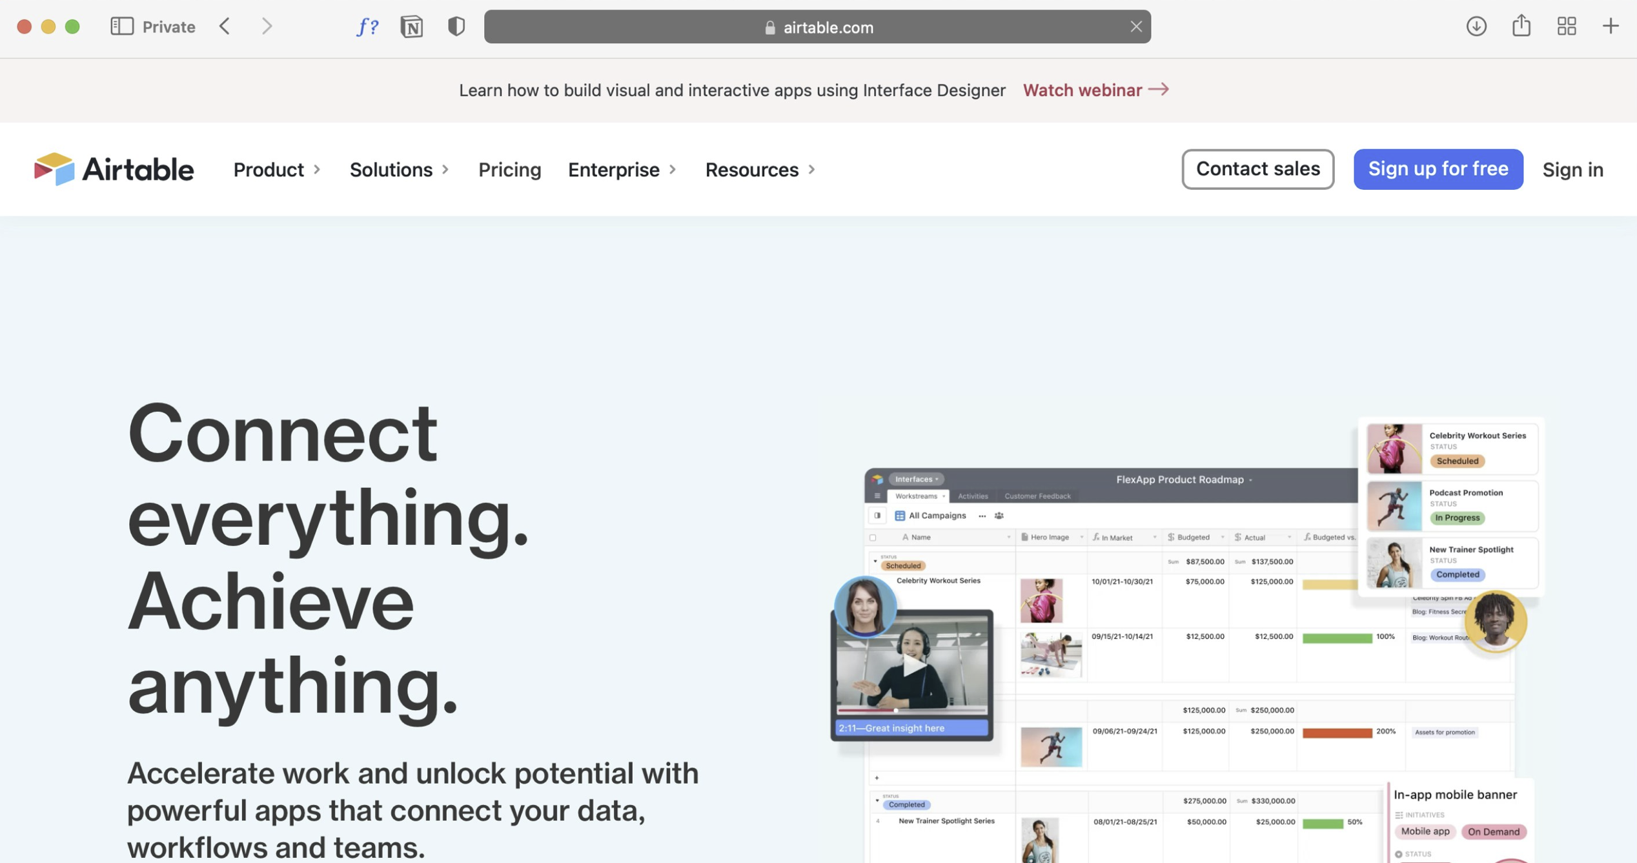This screenshot has height=863, width=1637.
Task: Open a new tab with the plus icon
Action: tap(1610, 26)
